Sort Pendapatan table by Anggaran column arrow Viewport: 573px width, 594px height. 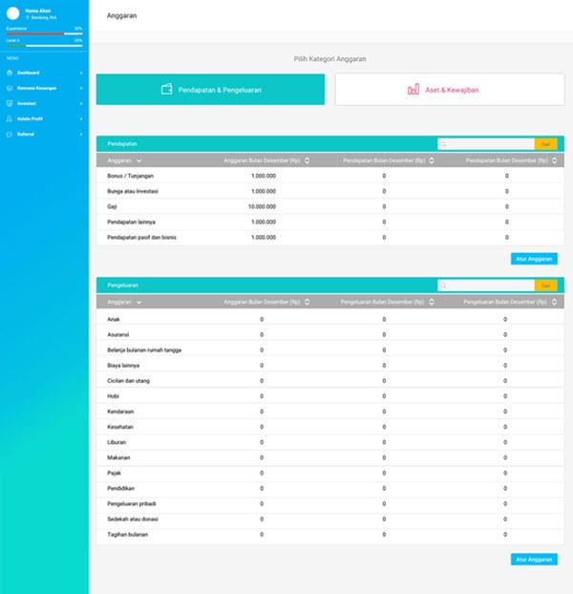[x=138, y=160]
